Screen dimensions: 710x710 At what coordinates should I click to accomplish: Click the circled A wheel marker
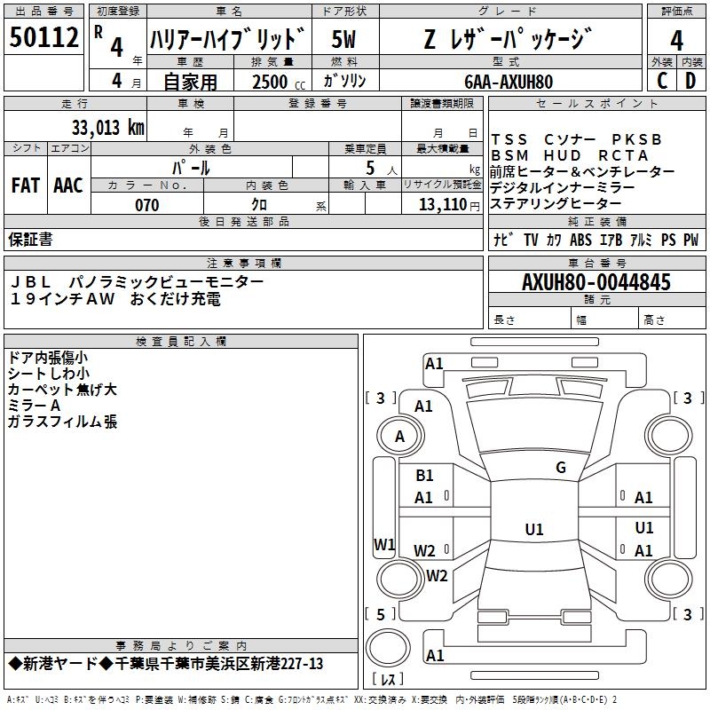pos(399,437)
